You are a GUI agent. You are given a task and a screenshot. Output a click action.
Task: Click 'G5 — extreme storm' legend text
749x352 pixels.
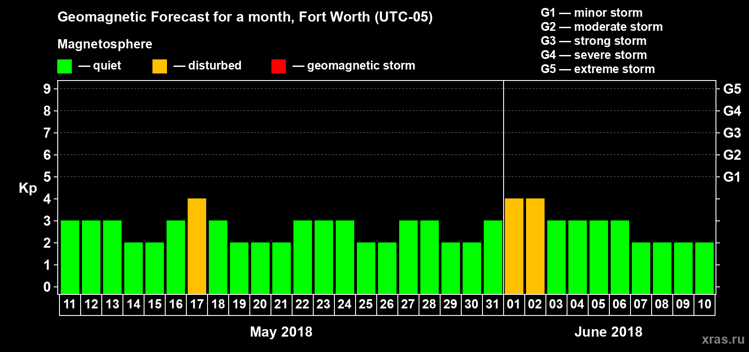coord(598,69)
